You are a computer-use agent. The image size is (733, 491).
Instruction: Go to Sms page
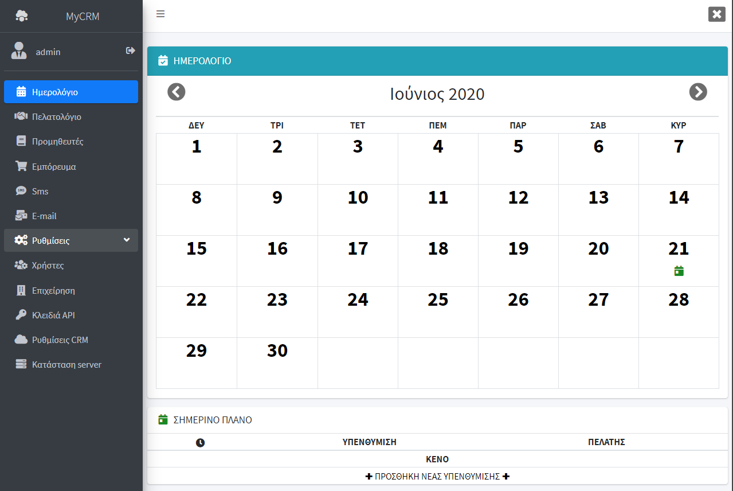[40, 192]
